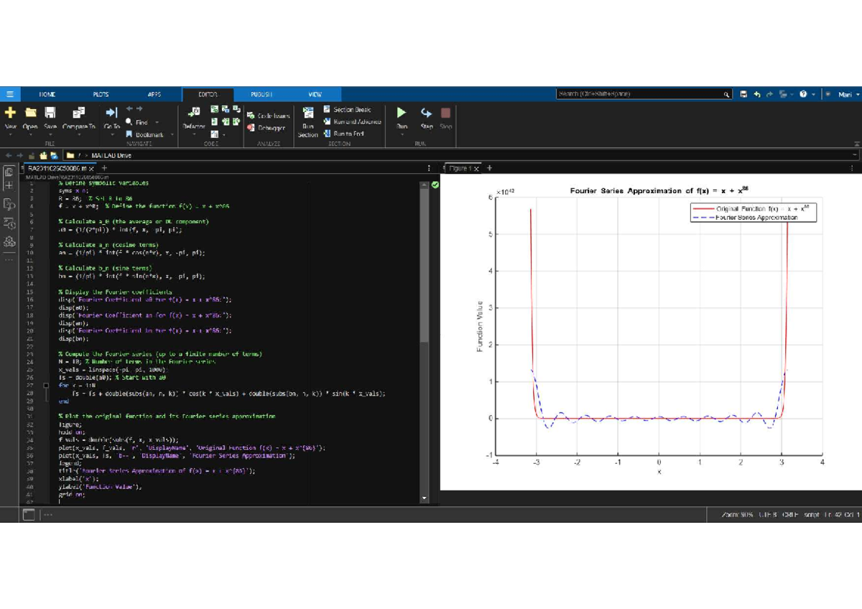
Task: Open the Find dropdown in Navigate section
Action: tap(157, 122)
